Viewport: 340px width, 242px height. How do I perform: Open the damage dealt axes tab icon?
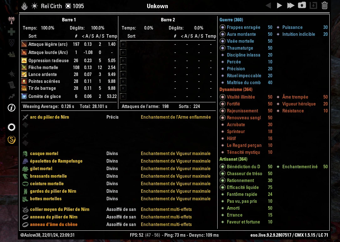(x=12, y=20)
